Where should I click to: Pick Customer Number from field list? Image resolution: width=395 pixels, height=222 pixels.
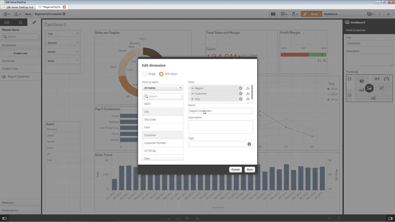point(163,143)
